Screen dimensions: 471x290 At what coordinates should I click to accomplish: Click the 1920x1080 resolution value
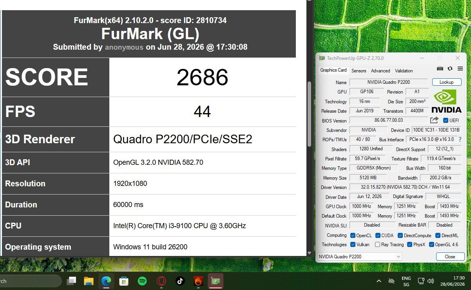130,184
